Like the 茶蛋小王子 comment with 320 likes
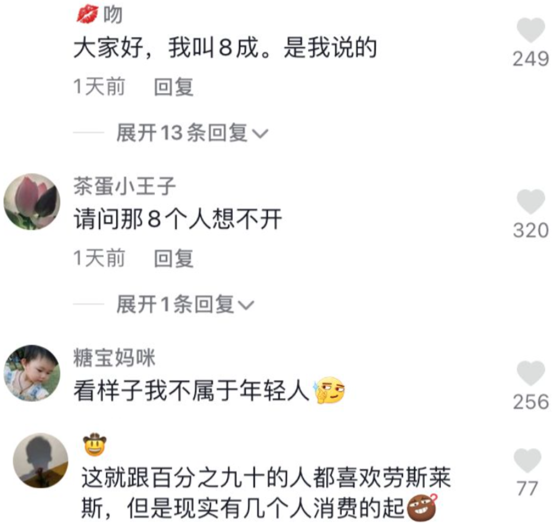Image resolution: width=553 pixels, height=530 pixels. [x=530, y=201]
